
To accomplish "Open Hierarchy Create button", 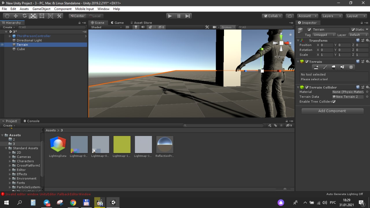I will point(9,27).
